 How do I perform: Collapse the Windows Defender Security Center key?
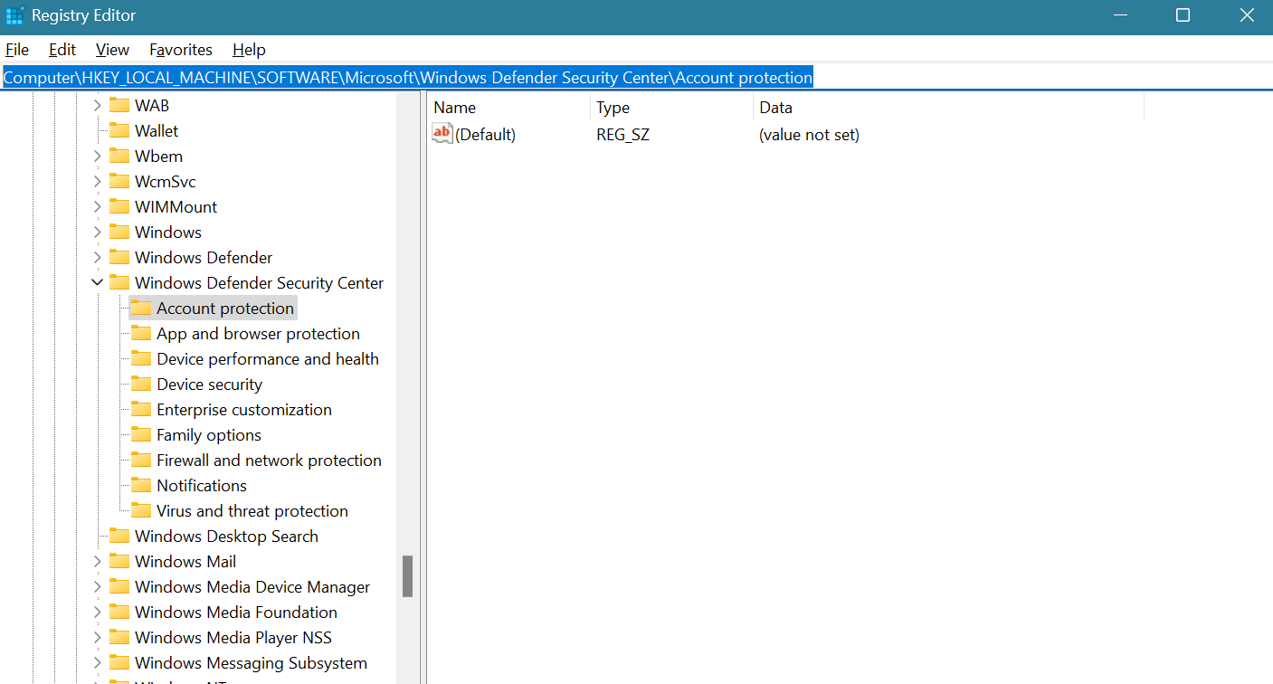pyautogui.click(x=98, y=282)
